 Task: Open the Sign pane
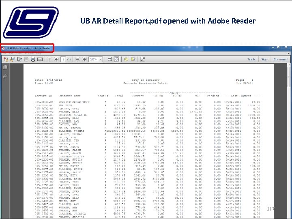[264, 59]
